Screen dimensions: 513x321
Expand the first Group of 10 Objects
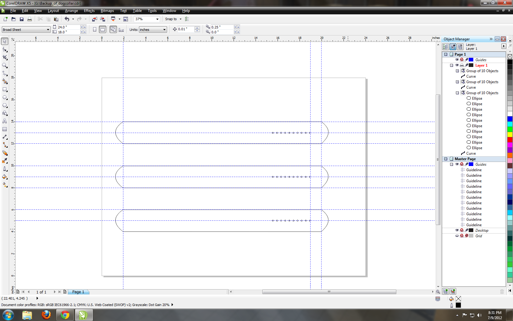[x=457, y=71]
